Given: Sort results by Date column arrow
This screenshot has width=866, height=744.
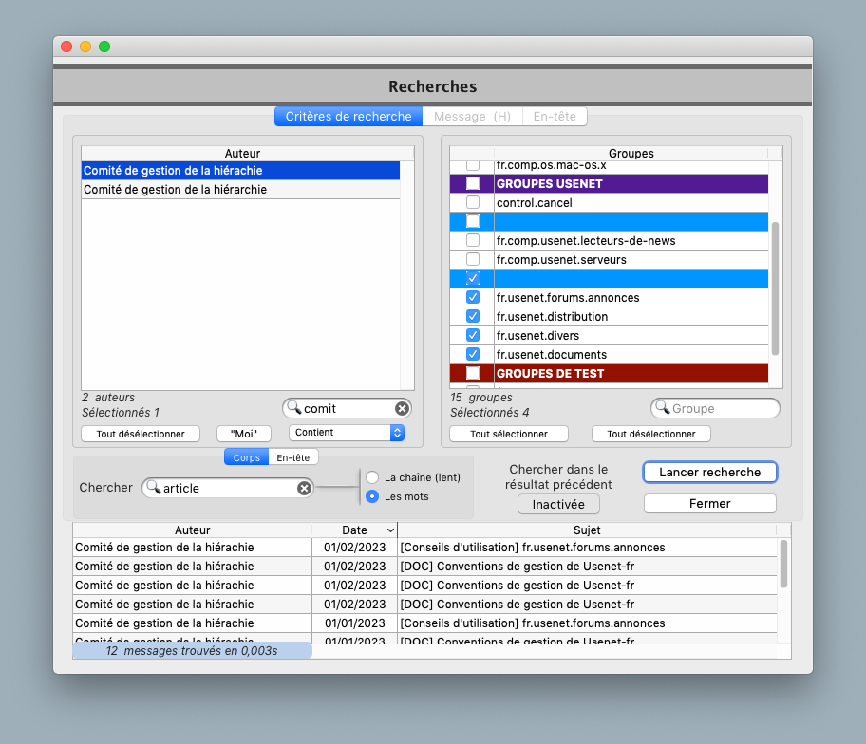Looking at the screenshot, I should 390,530.
